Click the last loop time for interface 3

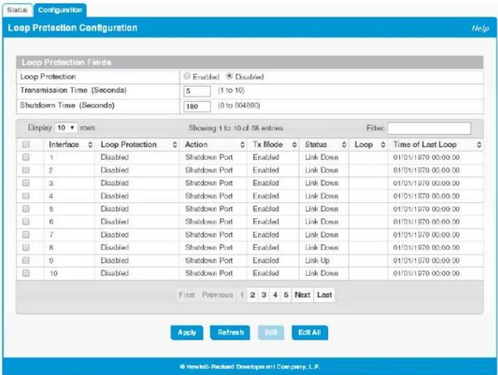point(426,183)
